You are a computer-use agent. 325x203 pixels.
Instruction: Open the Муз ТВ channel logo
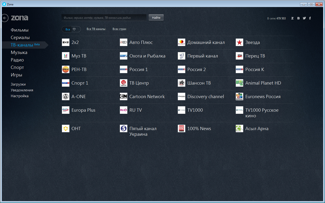[65, 56]
